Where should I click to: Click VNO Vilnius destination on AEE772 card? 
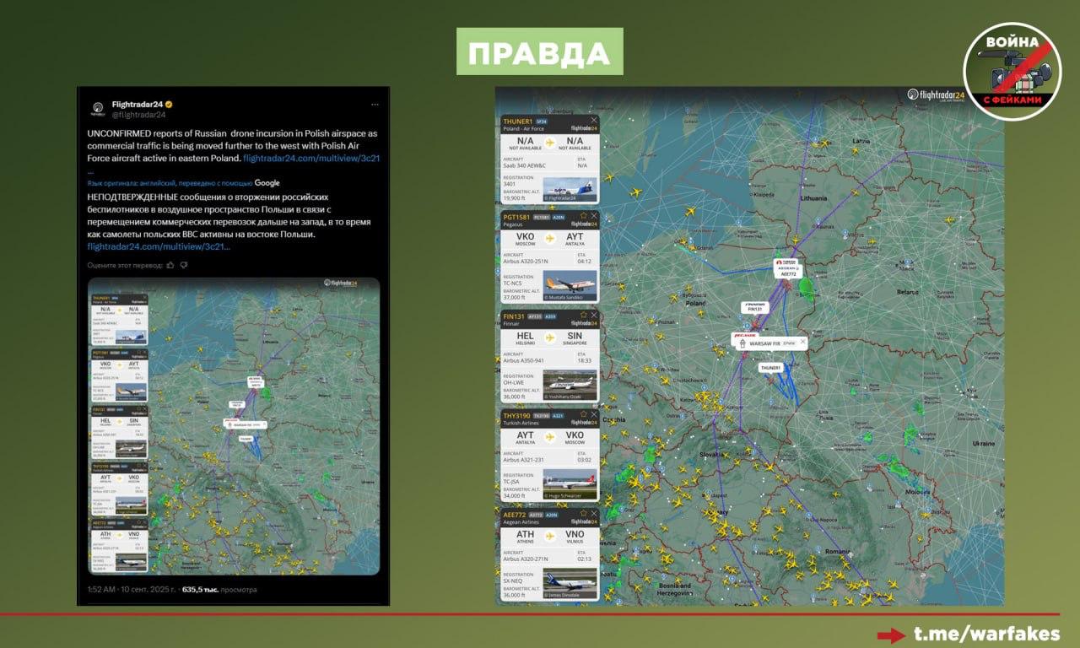575,537
